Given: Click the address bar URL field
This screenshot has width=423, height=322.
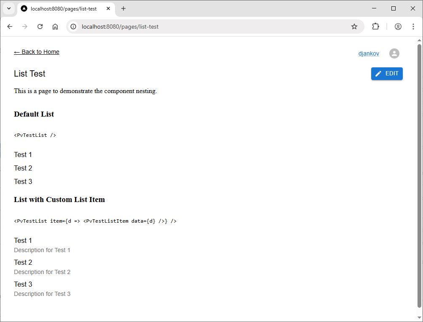Looking at the screenshot, I should [211, 27].
